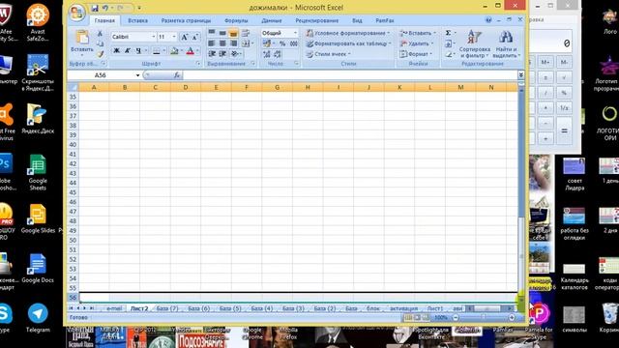
Task: Open the Вставка ribbon tab
Action: (137, 20)
